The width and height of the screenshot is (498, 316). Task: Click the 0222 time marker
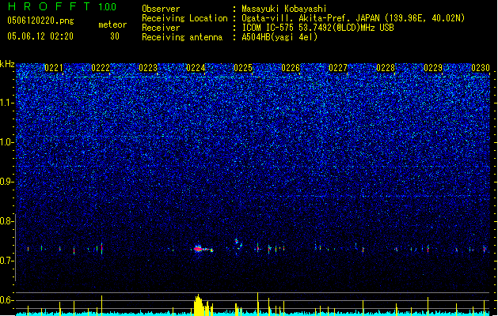click(101, 68)
